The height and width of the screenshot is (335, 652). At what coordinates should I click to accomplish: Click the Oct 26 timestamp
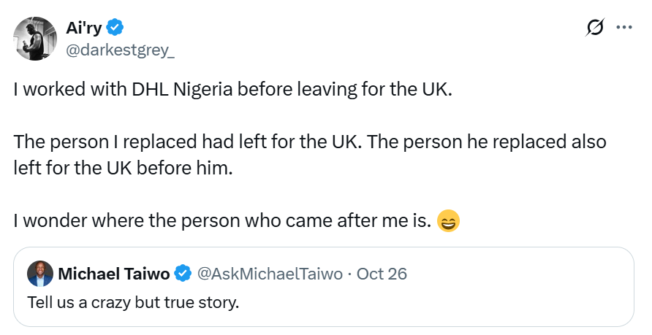pos(382,274)
